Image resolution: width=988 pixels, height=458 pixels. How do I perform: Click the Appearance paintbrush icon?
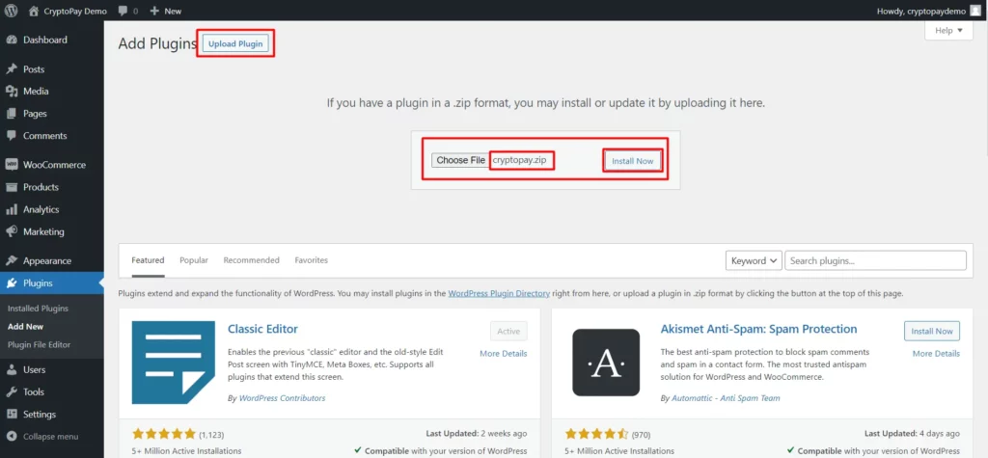[x=12, y=260]
